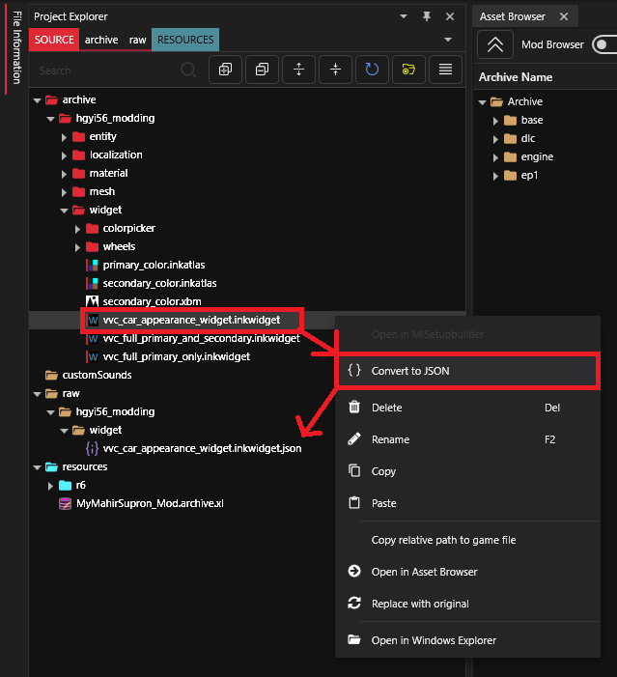Click the blue refresh icon in toolbar
Screen dimensions: 617x677
point(372,70)
